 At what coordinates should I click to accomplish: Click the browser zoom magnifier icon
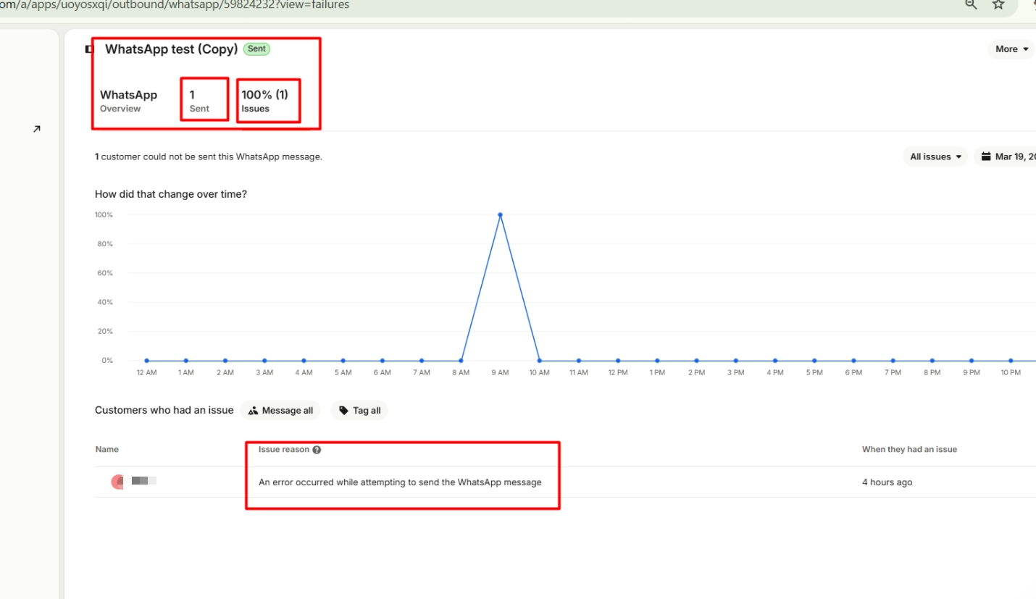(971, 4)
